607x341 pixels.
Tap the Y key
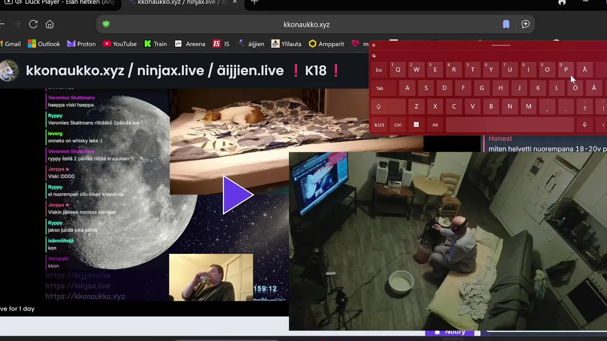[x=491, y=70]
